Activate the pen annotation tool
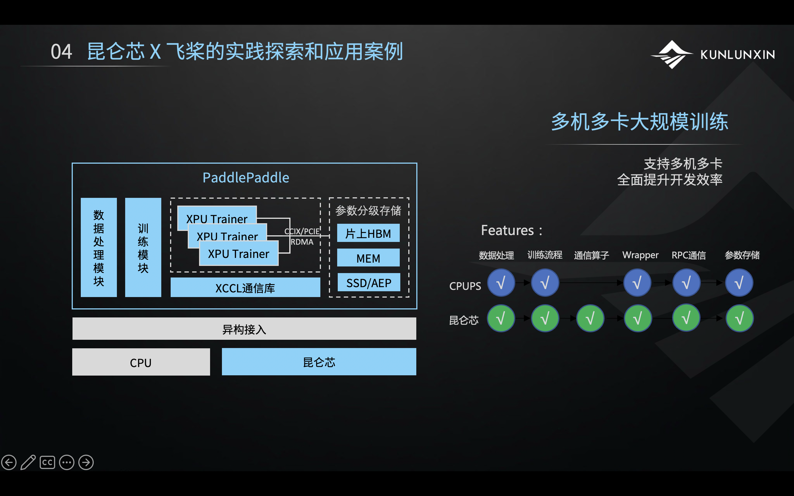The height and width of the screenshot is (496, 794). click(x=28, y=463)
